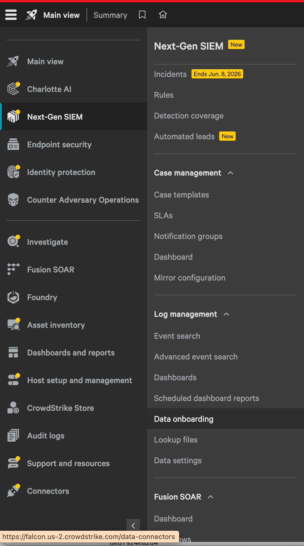Open Advanced event search
This screenshot has height=546, width=304.
(x=196, y=357)
